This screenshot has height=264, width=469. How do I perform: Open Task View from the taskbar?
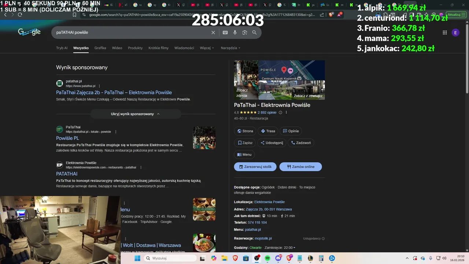click(x=203, y=258)
